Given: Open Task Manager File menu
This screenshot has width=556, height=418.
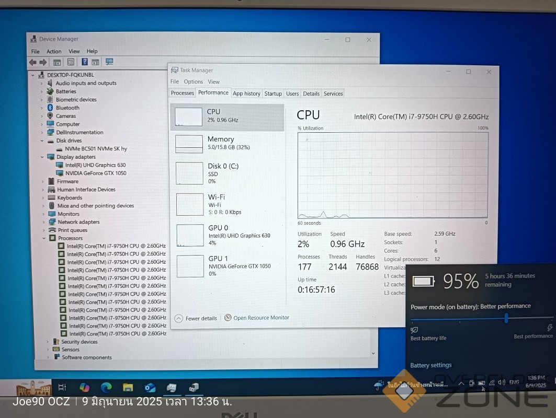Looking at the screenshot, I should tap(175, 82).
